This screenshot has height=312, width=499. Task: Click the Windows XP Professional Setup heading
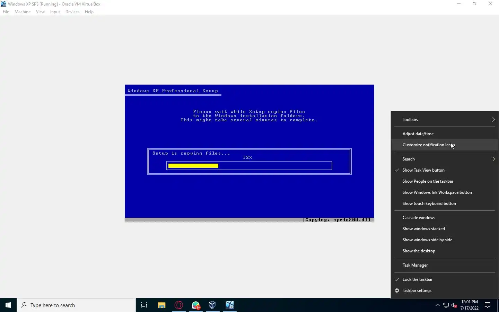pos(173,91)
